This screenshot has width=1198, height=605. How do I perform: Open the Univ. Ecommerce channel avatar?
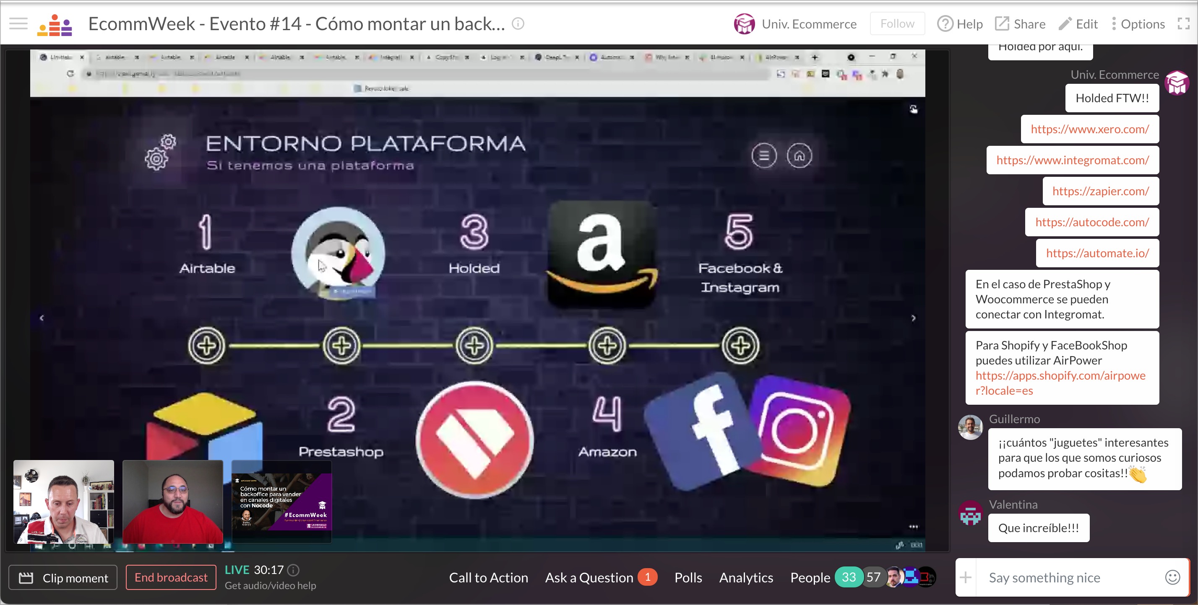[x=744, y=24]
